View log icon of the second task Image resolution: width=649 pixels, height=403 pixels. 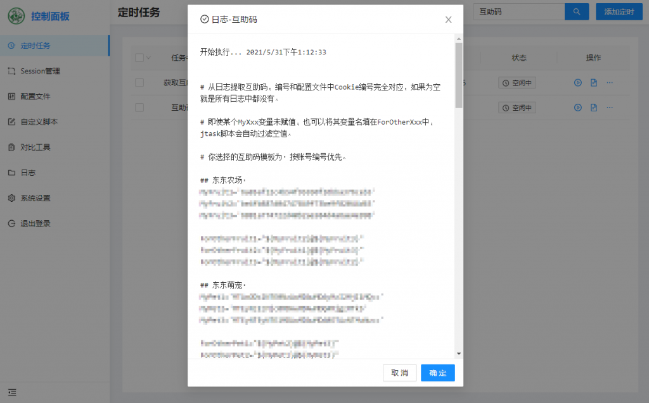point(594,108)
